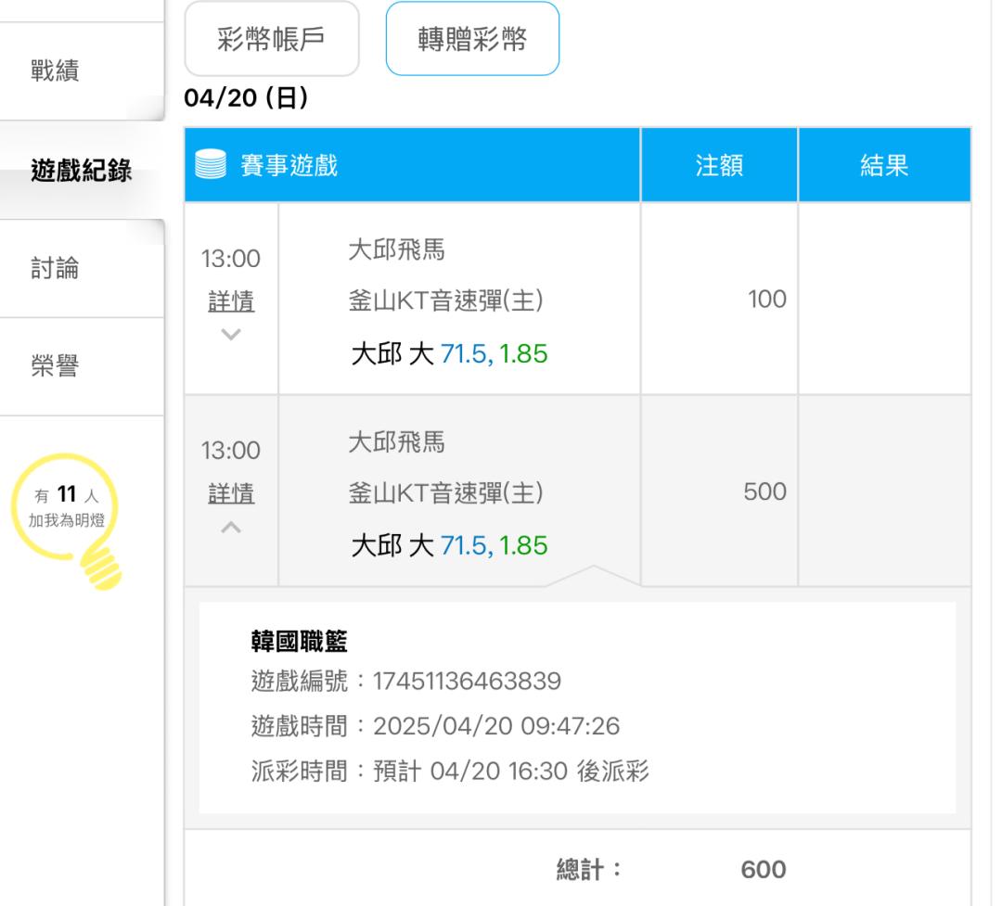Click the 13:00 time of the 100 bet

click(x=231, y=259)
